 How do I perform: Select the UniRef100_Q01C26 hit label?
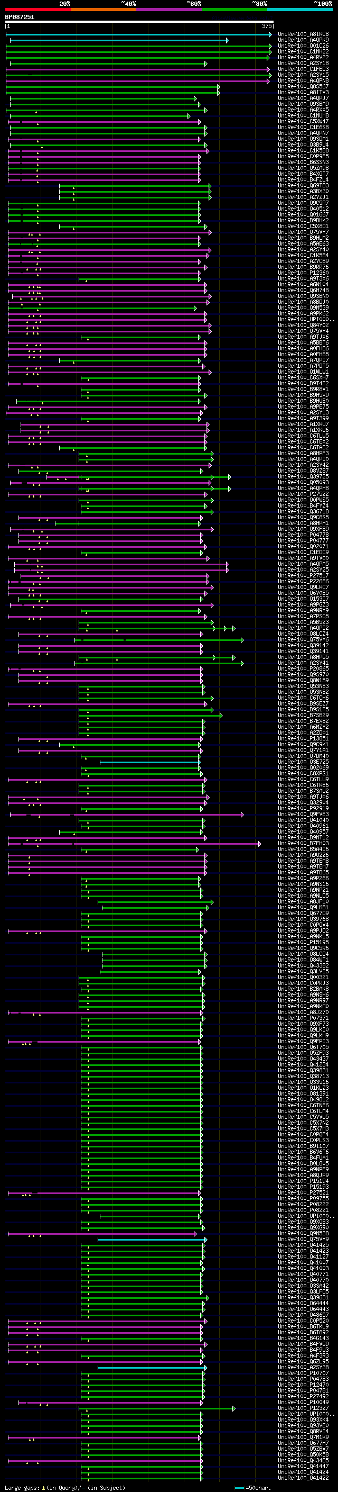click(x=303, y=46)
